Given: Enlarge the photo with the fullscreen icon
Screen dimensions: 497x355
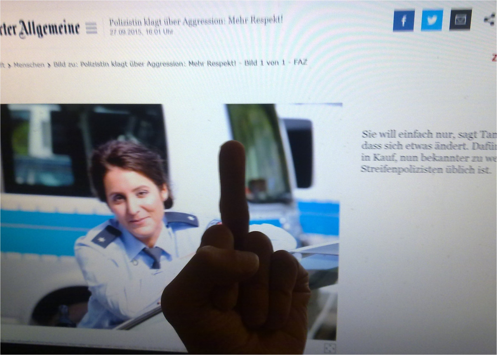Looking at the screenshot, I should tap(330, 348).
